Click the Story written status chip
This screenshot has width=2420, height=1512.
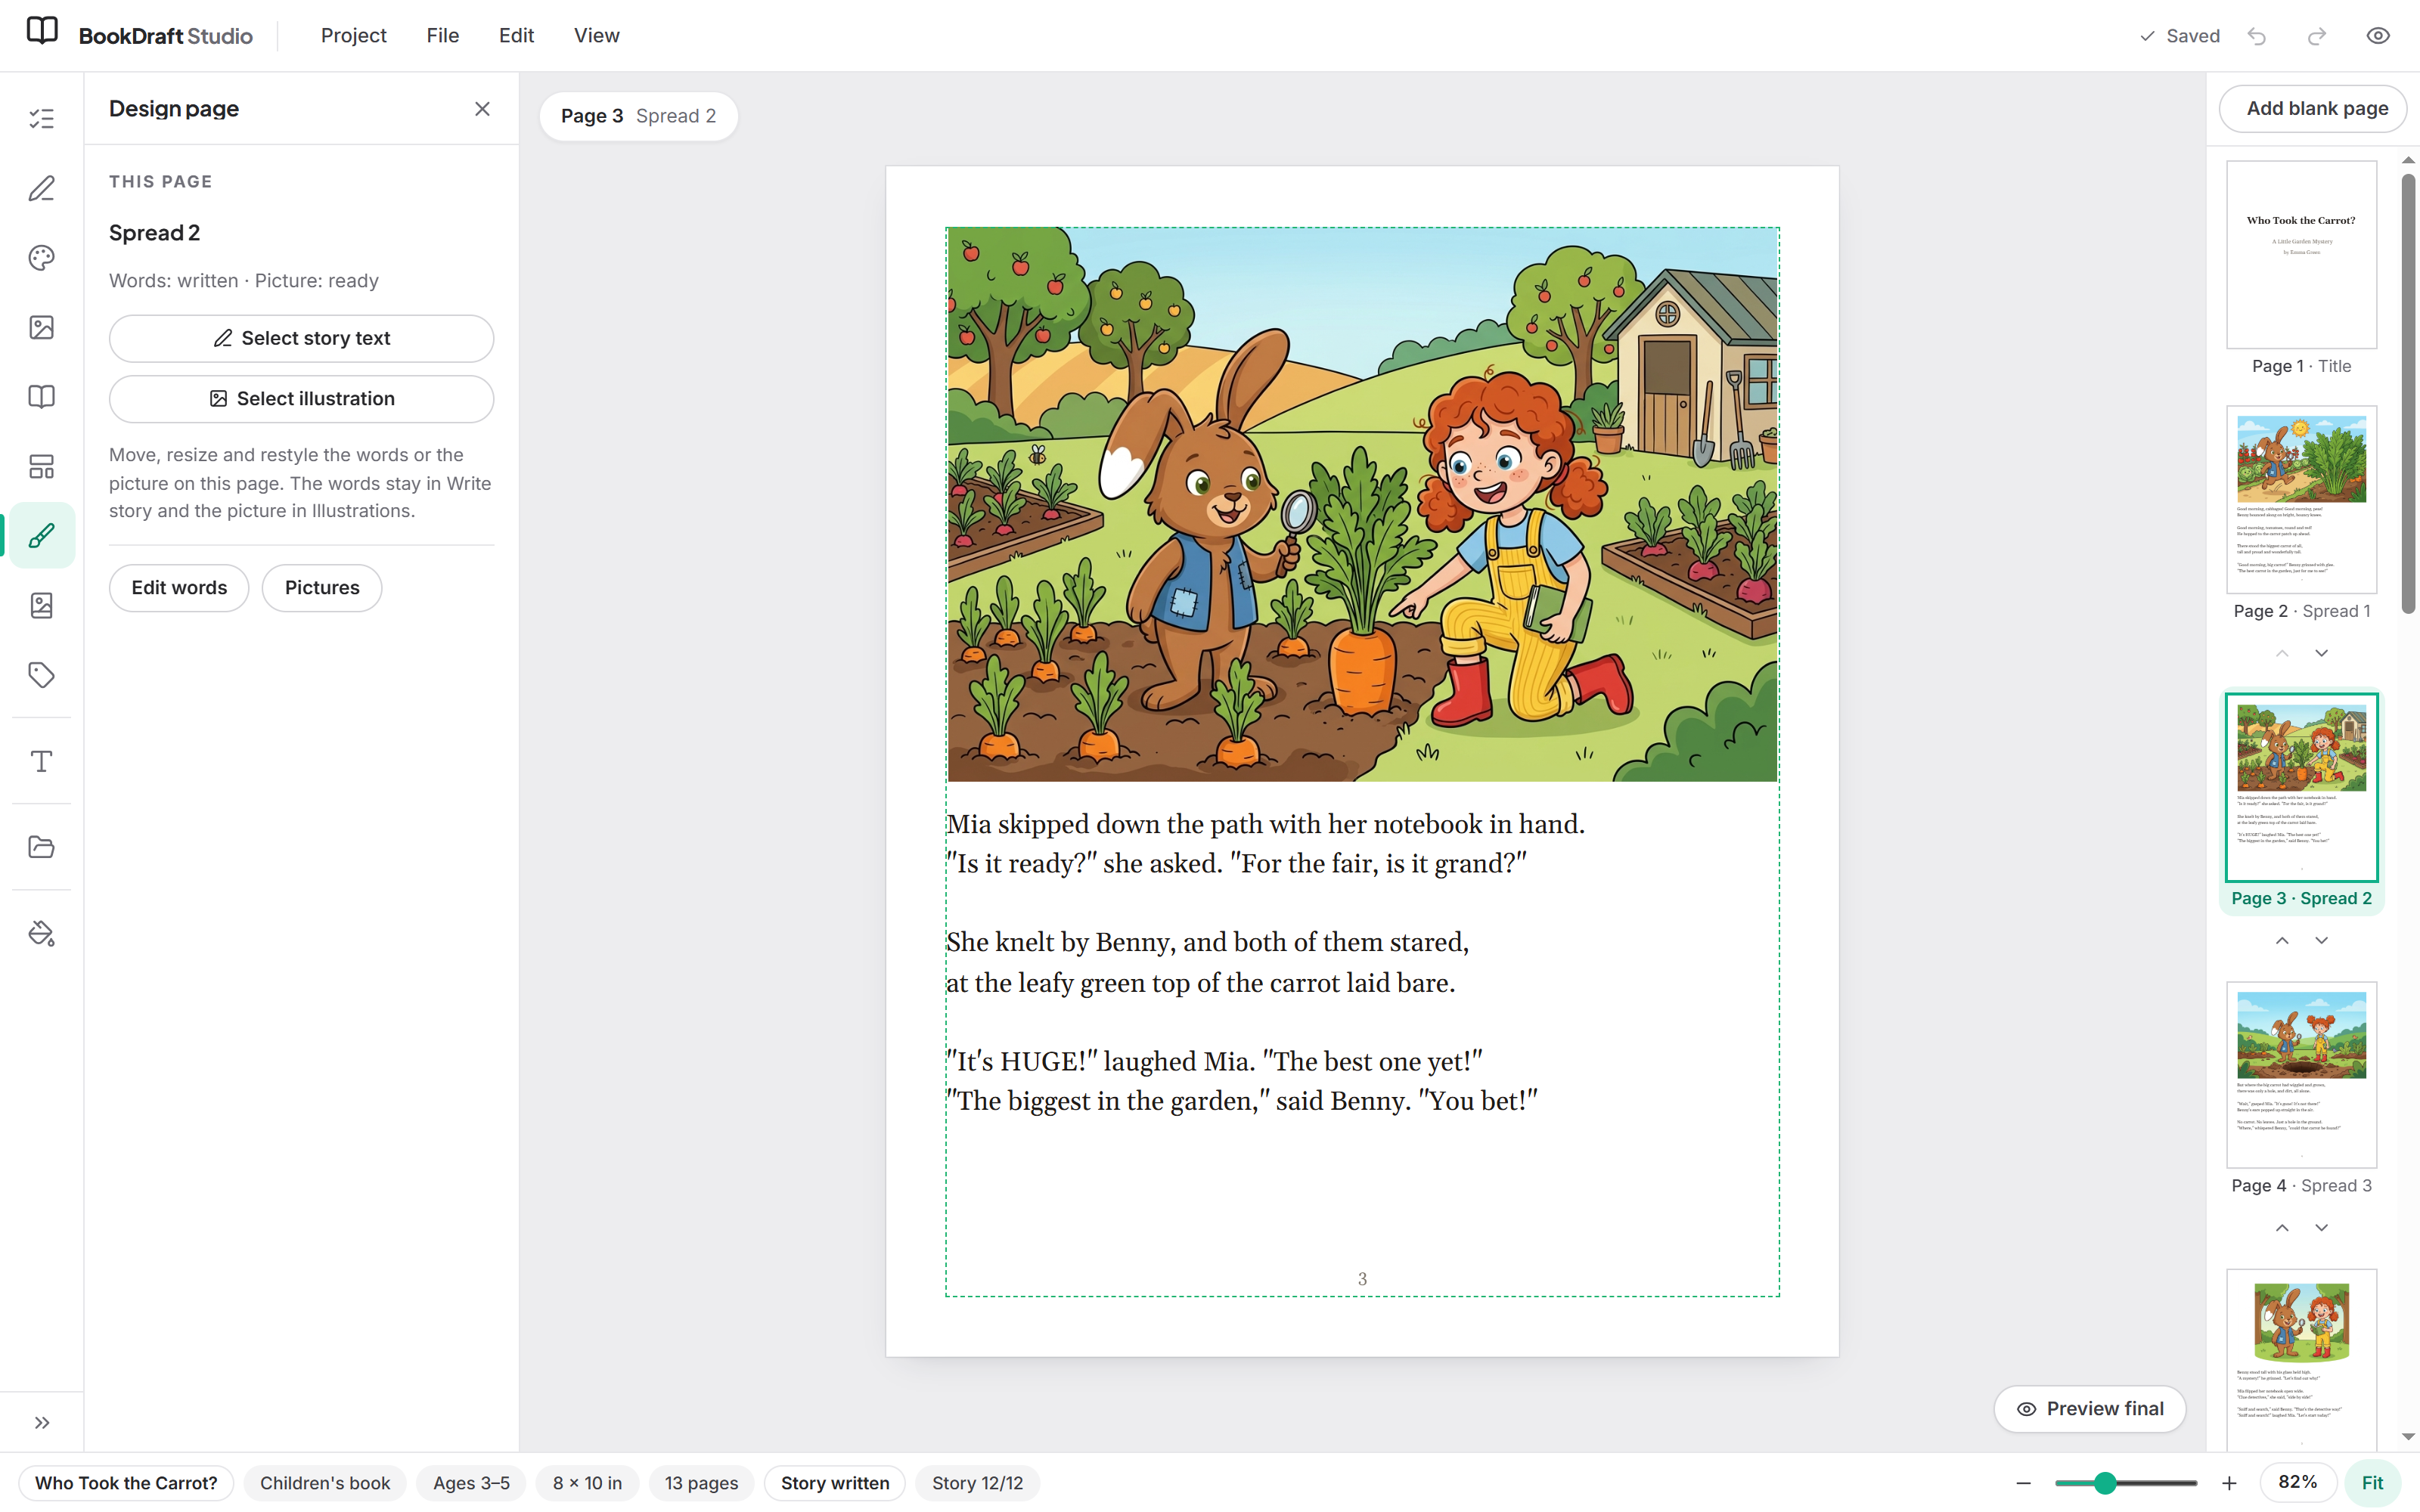tap(835, 1483)
